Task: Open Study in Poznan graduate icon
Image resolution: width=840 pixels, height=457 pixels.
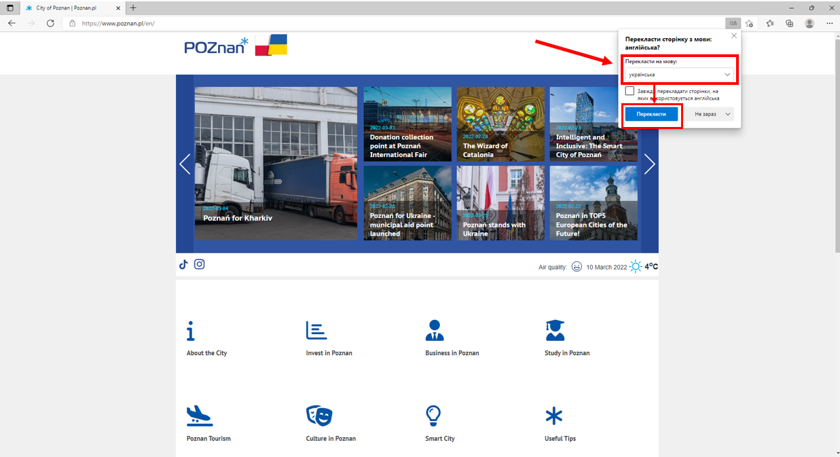Action: click(555, 331)
